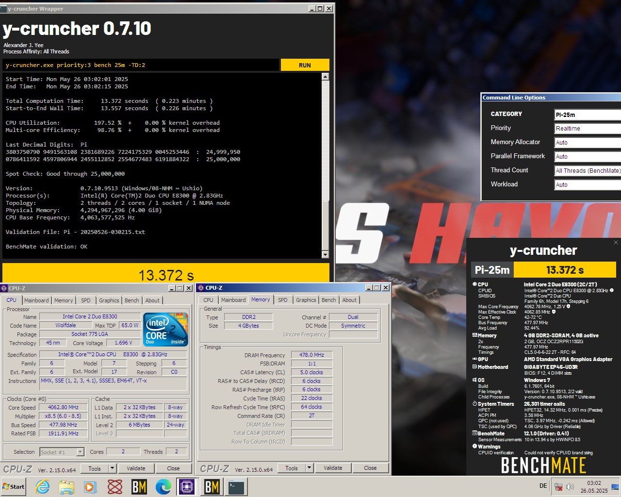
Task: Click the CPU section icon in BenchMate panel
Action: click(x=474, y=284)
